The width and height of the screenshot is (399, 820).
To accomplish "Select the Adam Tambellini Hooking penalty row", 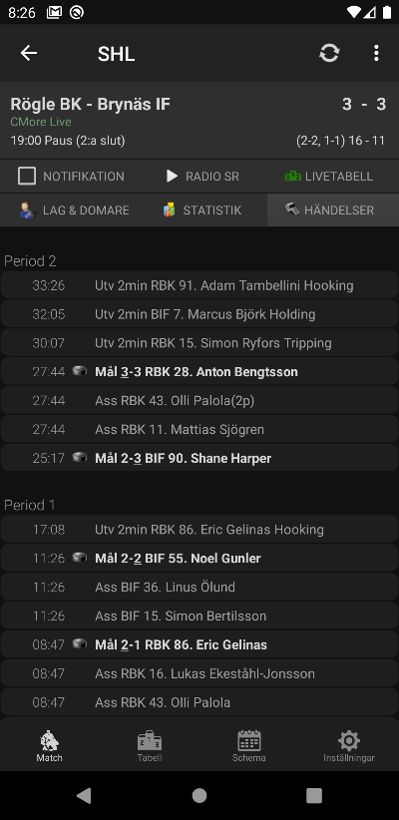I will 199,285.
